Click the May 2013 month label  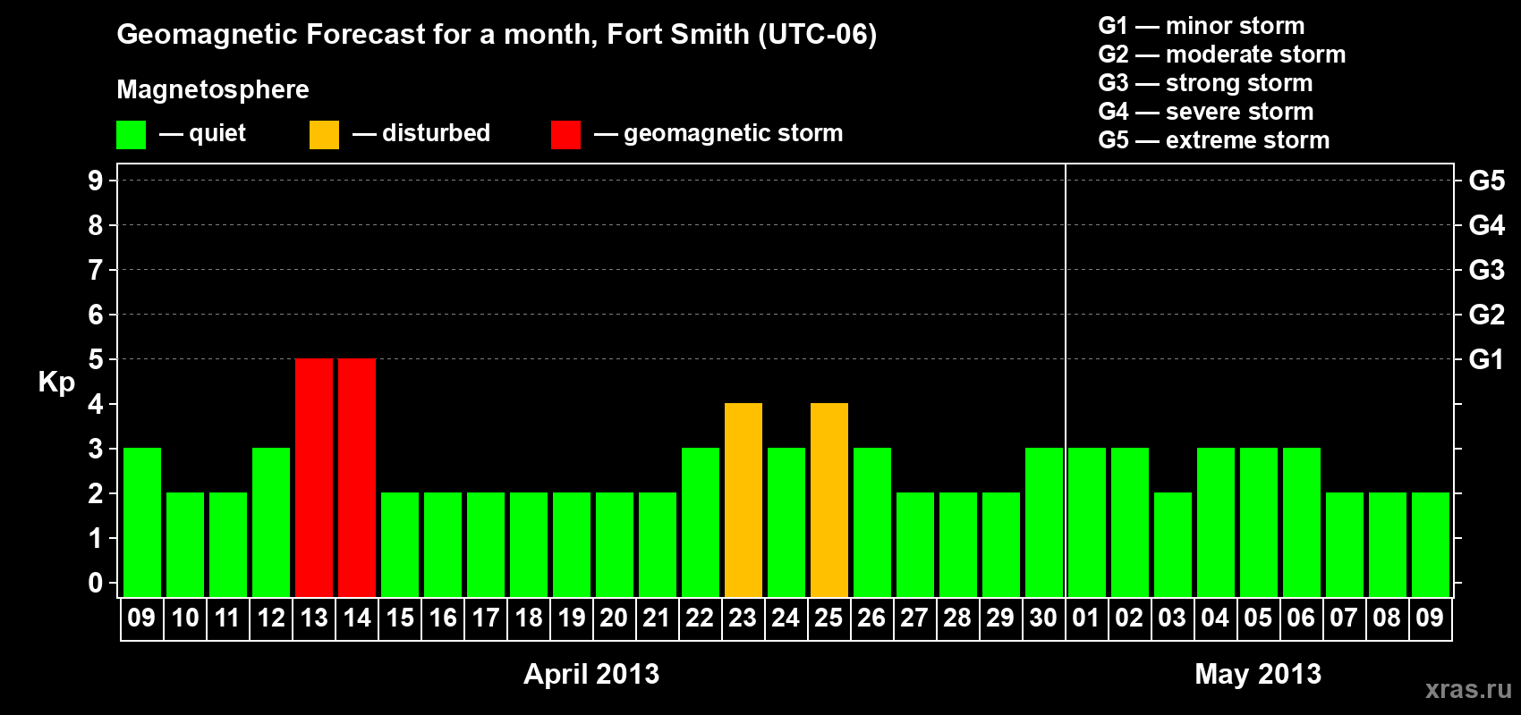pyautogui.click(x=1258, y=674)
